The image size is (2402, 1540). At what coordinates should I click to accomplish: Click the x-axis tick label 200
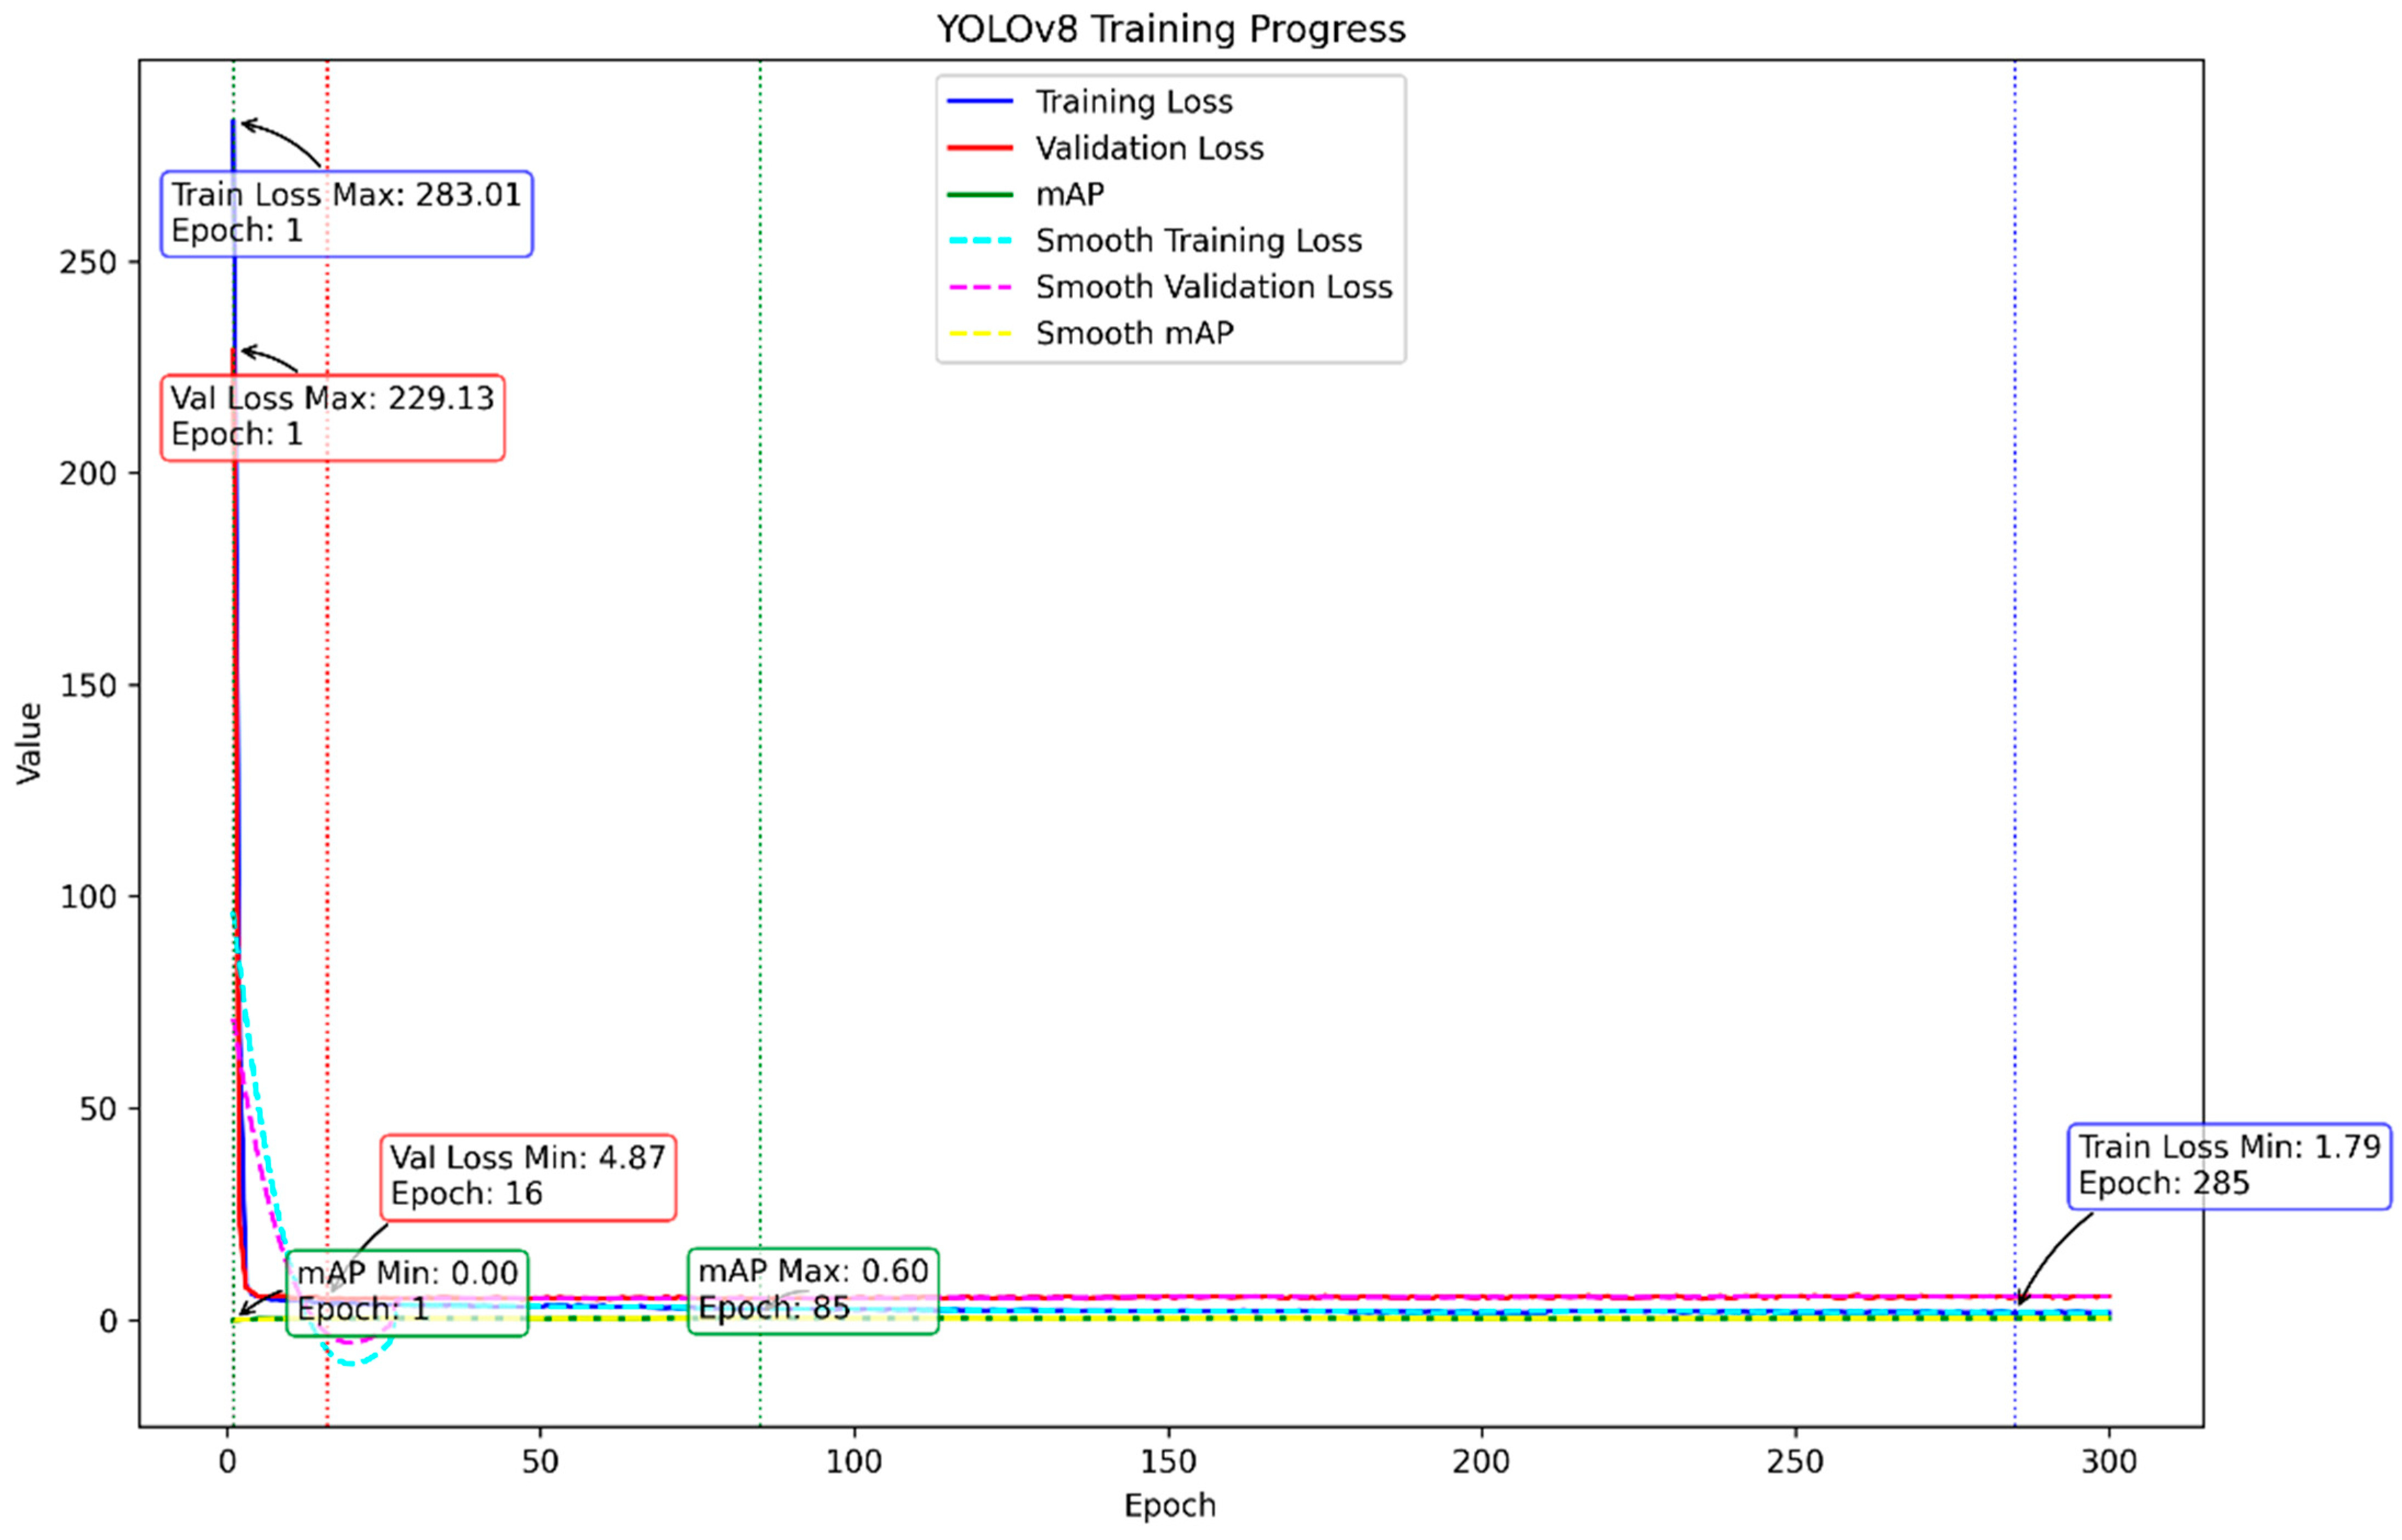pos(1481,1462)
